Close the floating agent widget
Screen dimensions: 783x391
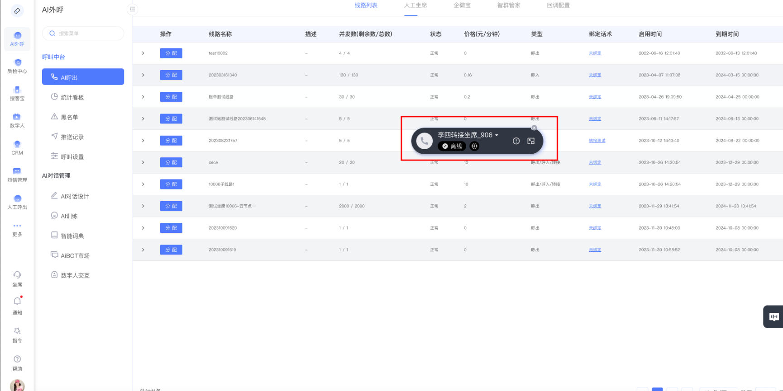534,128
